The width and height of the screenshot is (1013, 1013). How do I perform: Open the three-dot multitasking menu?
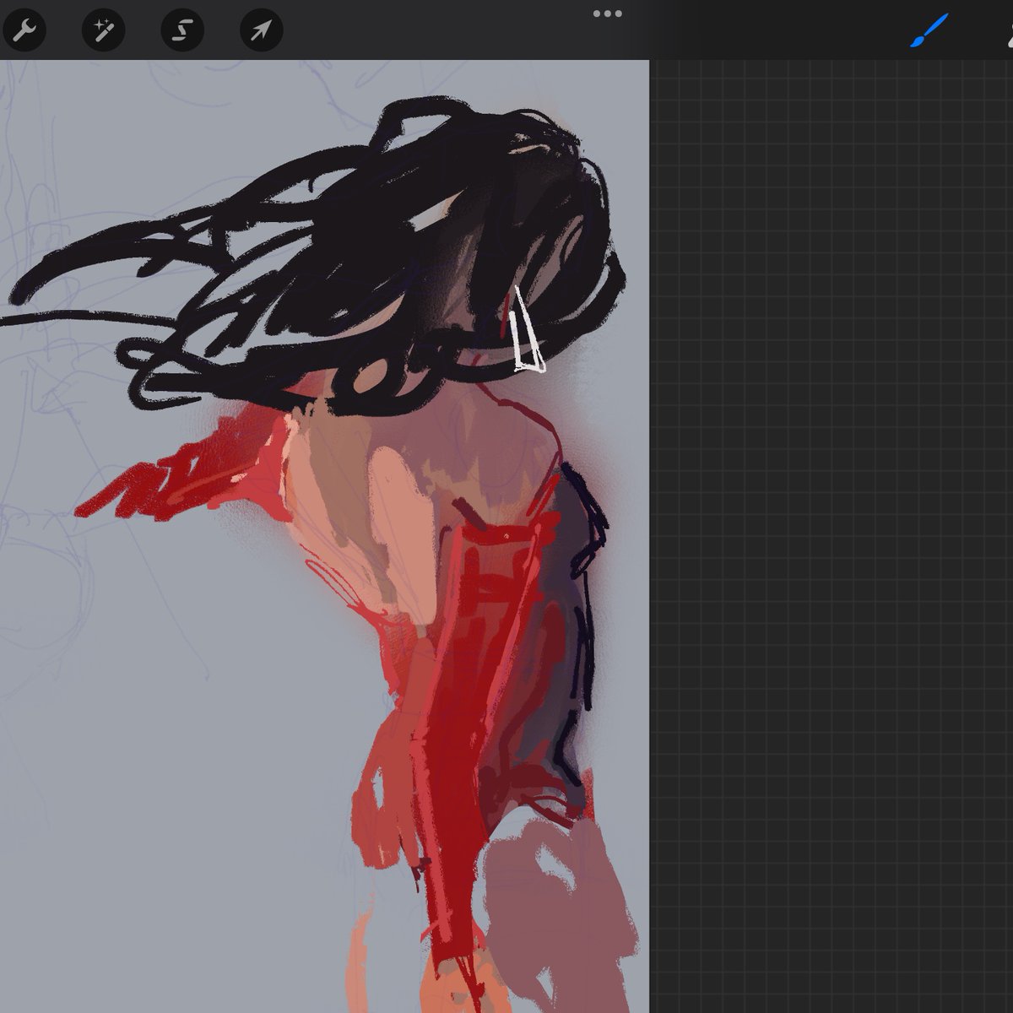point(607,14)
